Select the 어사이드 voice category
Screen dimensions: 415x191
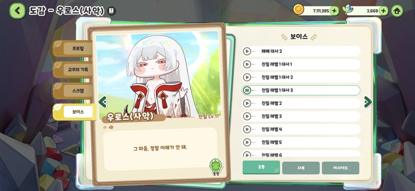point(341,168)
